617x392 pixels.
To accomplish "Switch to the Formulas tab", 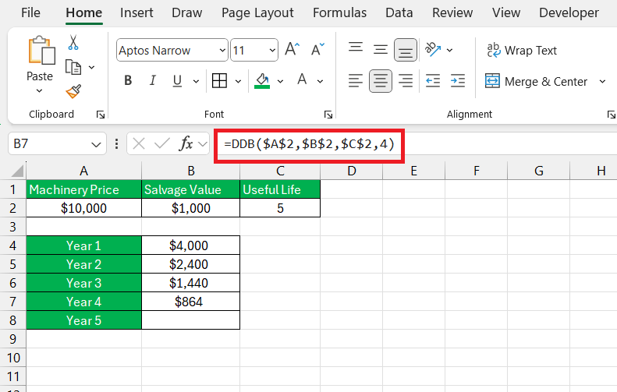I will [x=339, y=12].
